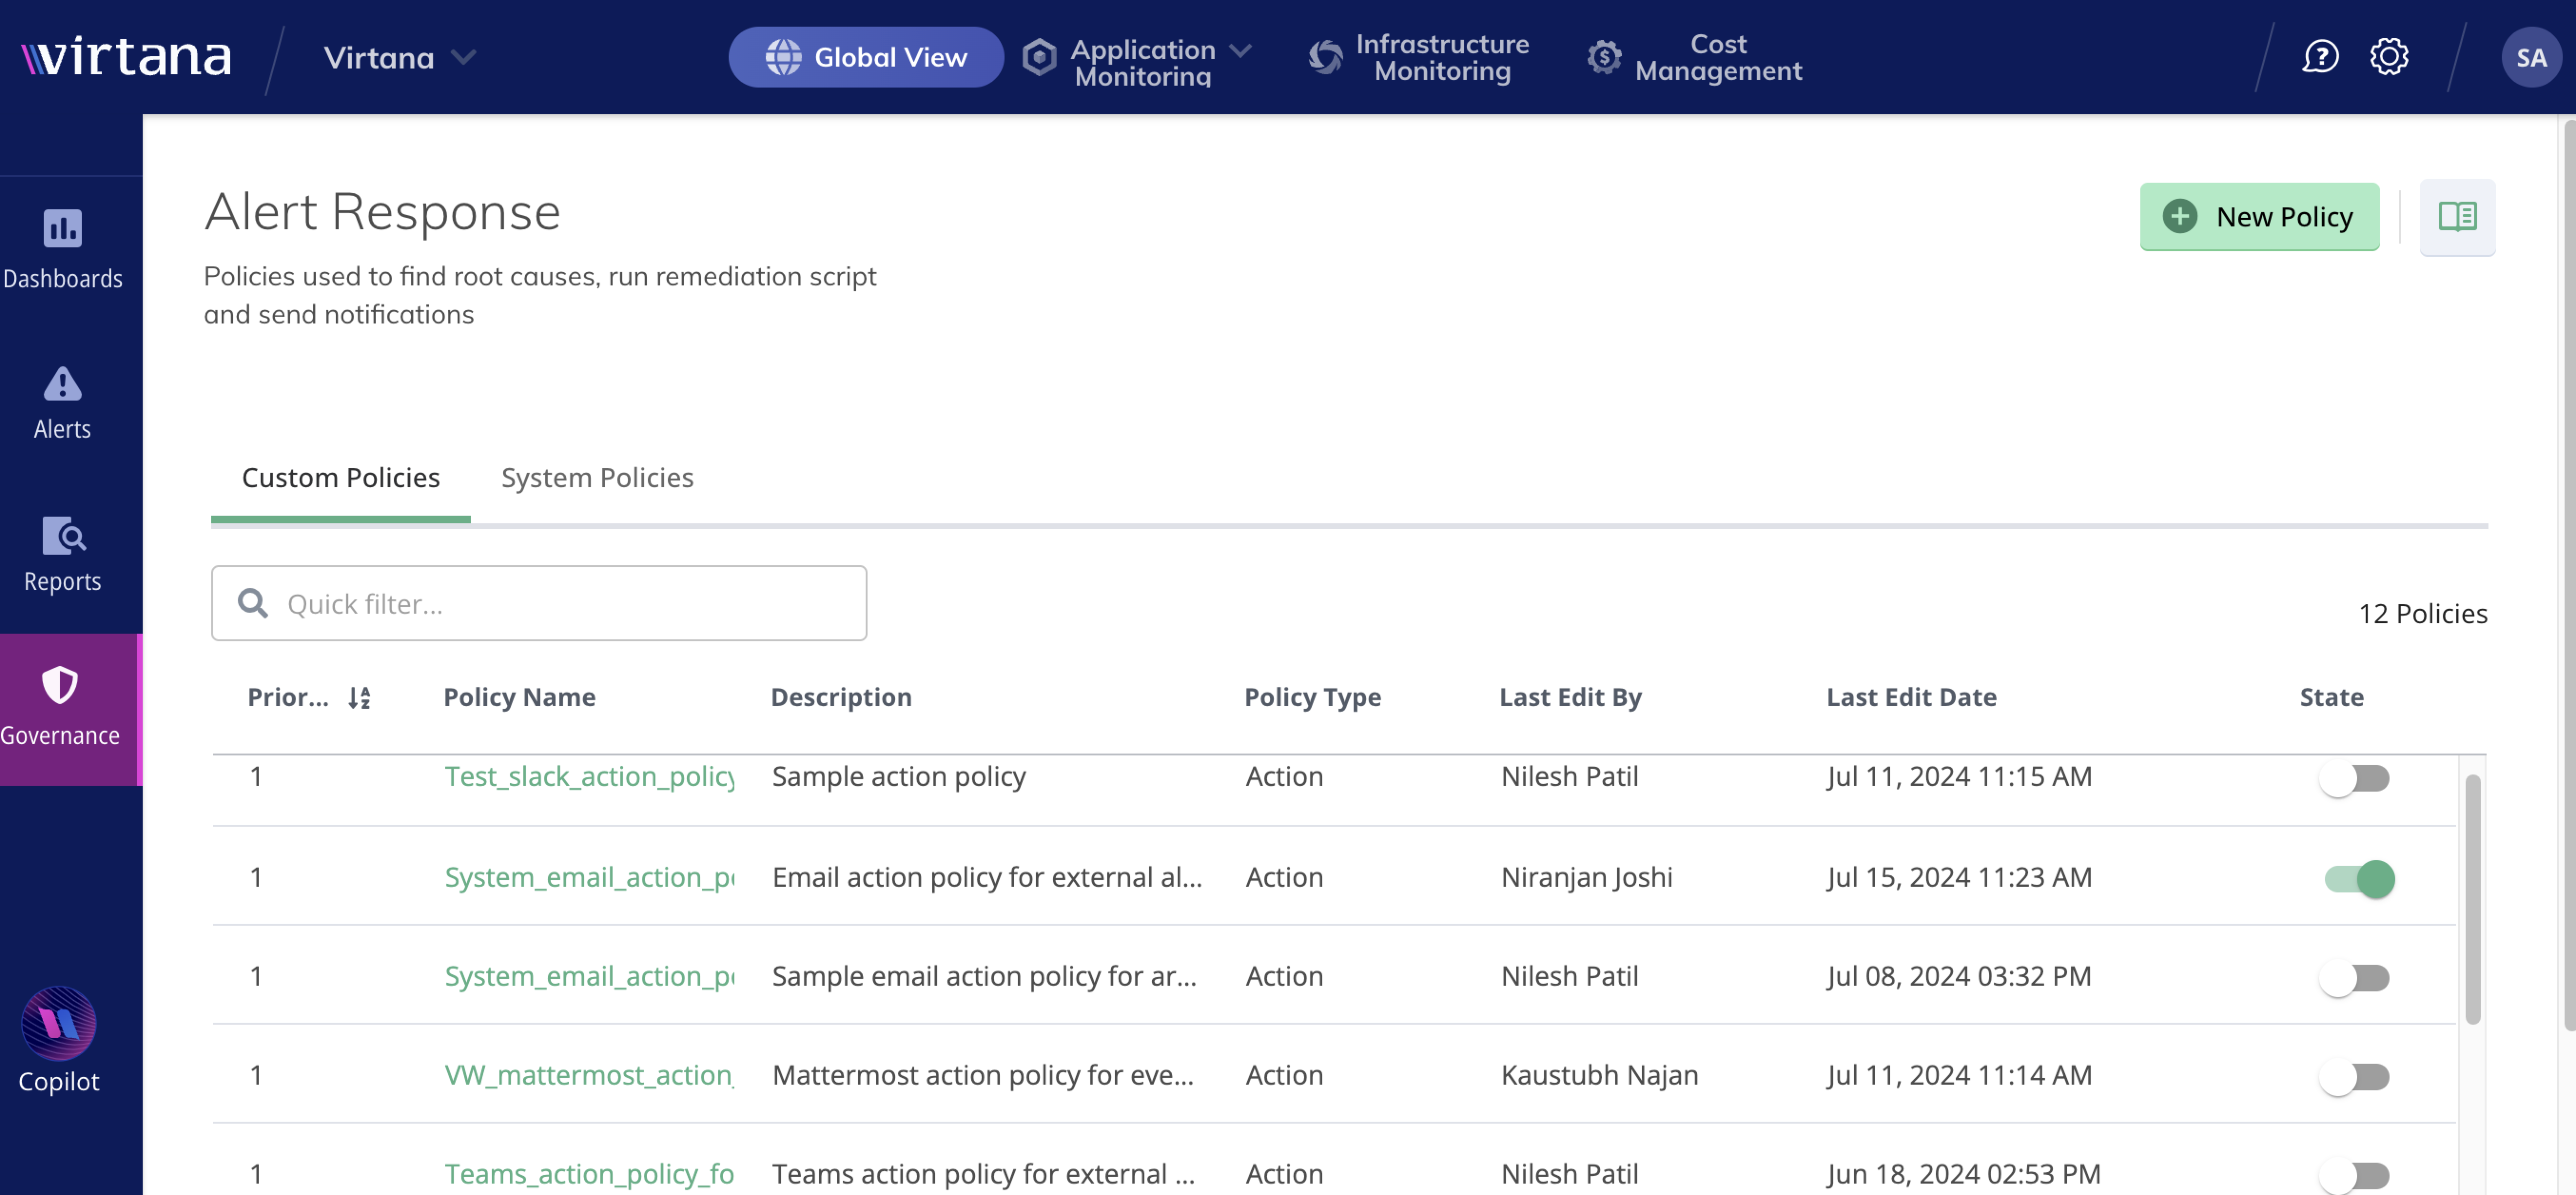Switch to the Custom Policies tab

click(x=340, y=478)
